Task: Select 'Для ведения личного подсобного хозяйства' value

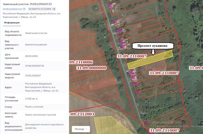Action: [44, 126]
